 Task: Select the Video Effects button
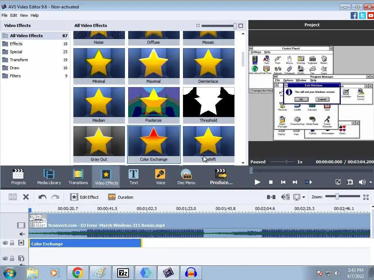pos(106,177)
